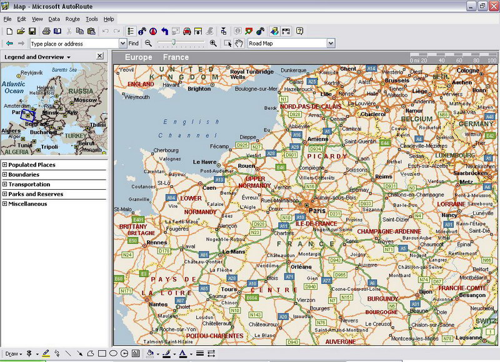
Task: Select the Text Box tool
Action: click(136, 353)
